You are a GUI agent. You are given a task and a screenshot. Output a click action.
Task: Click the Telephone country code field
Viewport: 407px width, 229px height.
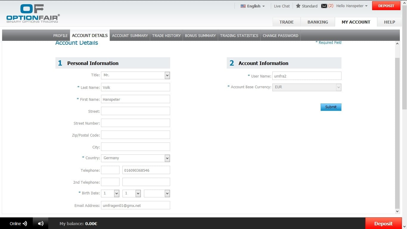(x=110, y=170)
